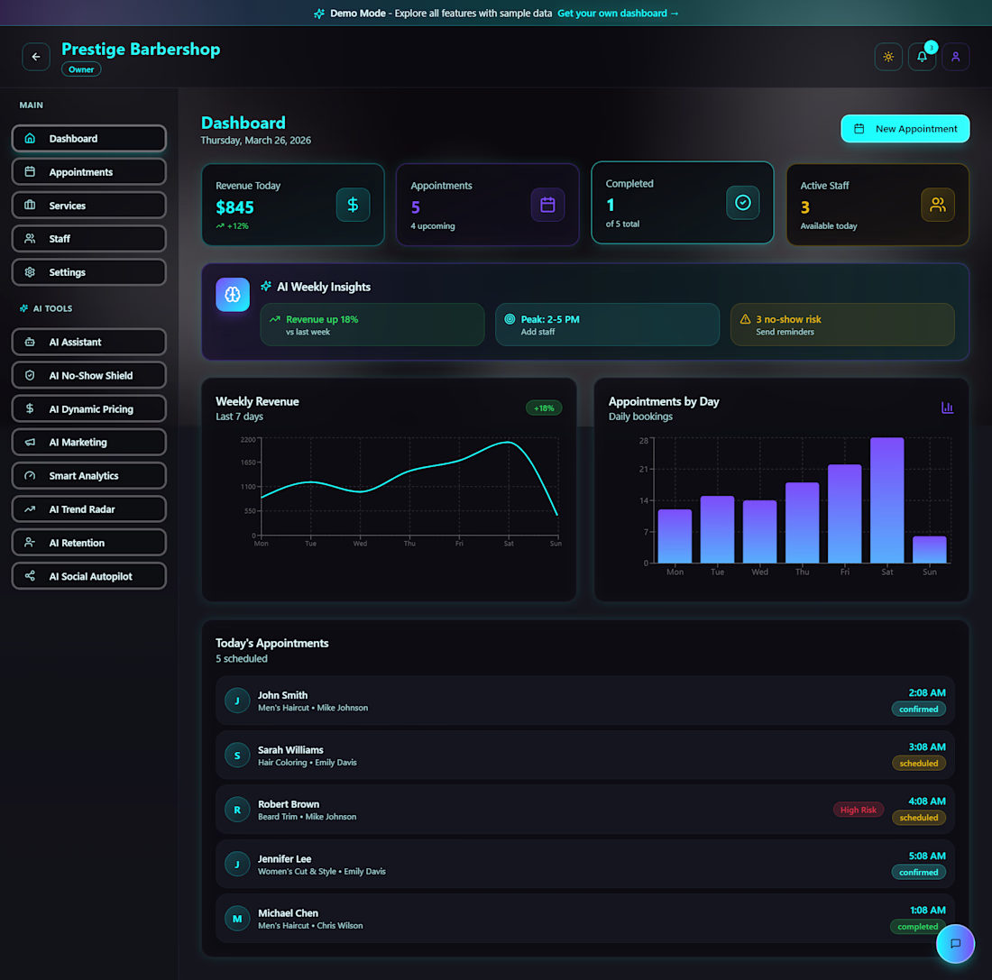Click calendar icon in Appointments card

(548, 205)
